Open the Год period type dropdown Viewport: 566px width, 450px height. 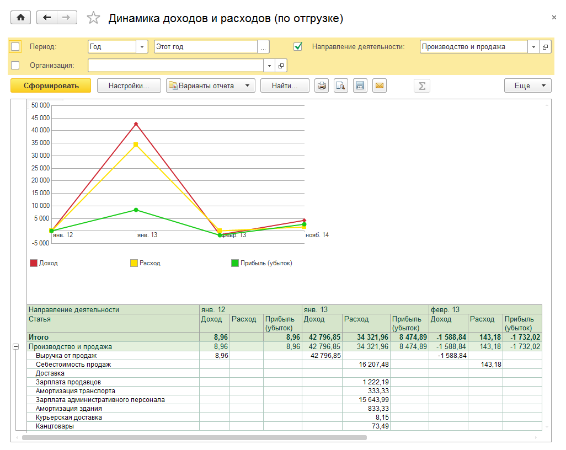coord(142,47)
